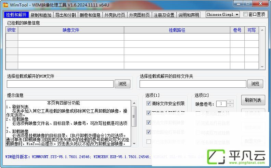Minimize the WimTool window

[x=238, y=3]
